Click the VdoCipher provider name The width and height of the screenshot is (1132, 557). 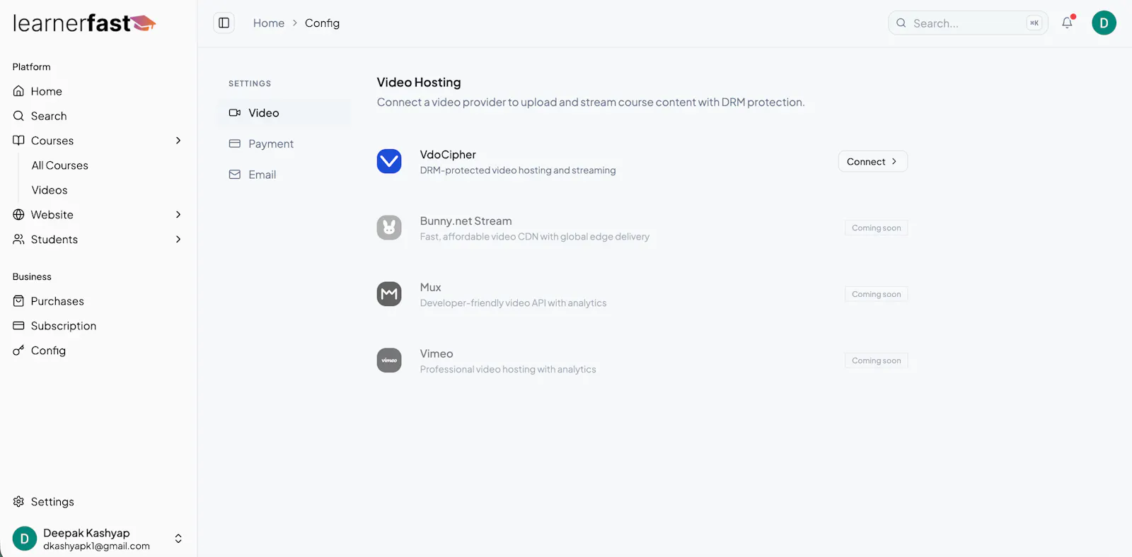448,155
